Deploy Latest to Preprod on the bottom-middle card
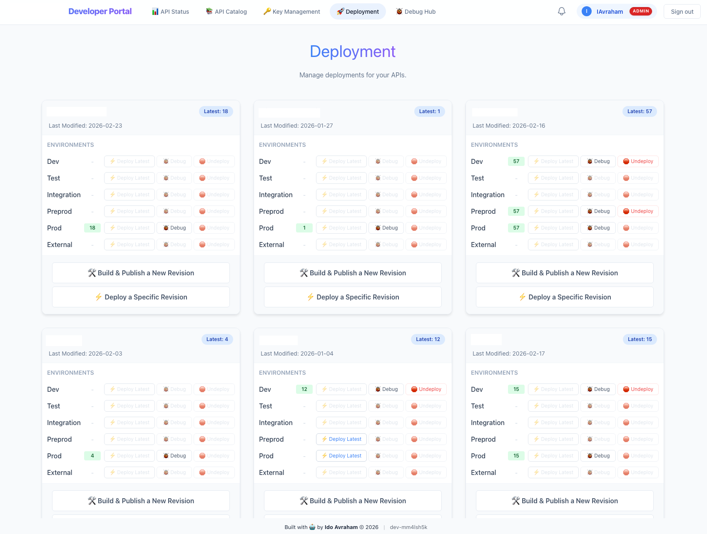Screen dimensions: 707x534 pos(341,439)
